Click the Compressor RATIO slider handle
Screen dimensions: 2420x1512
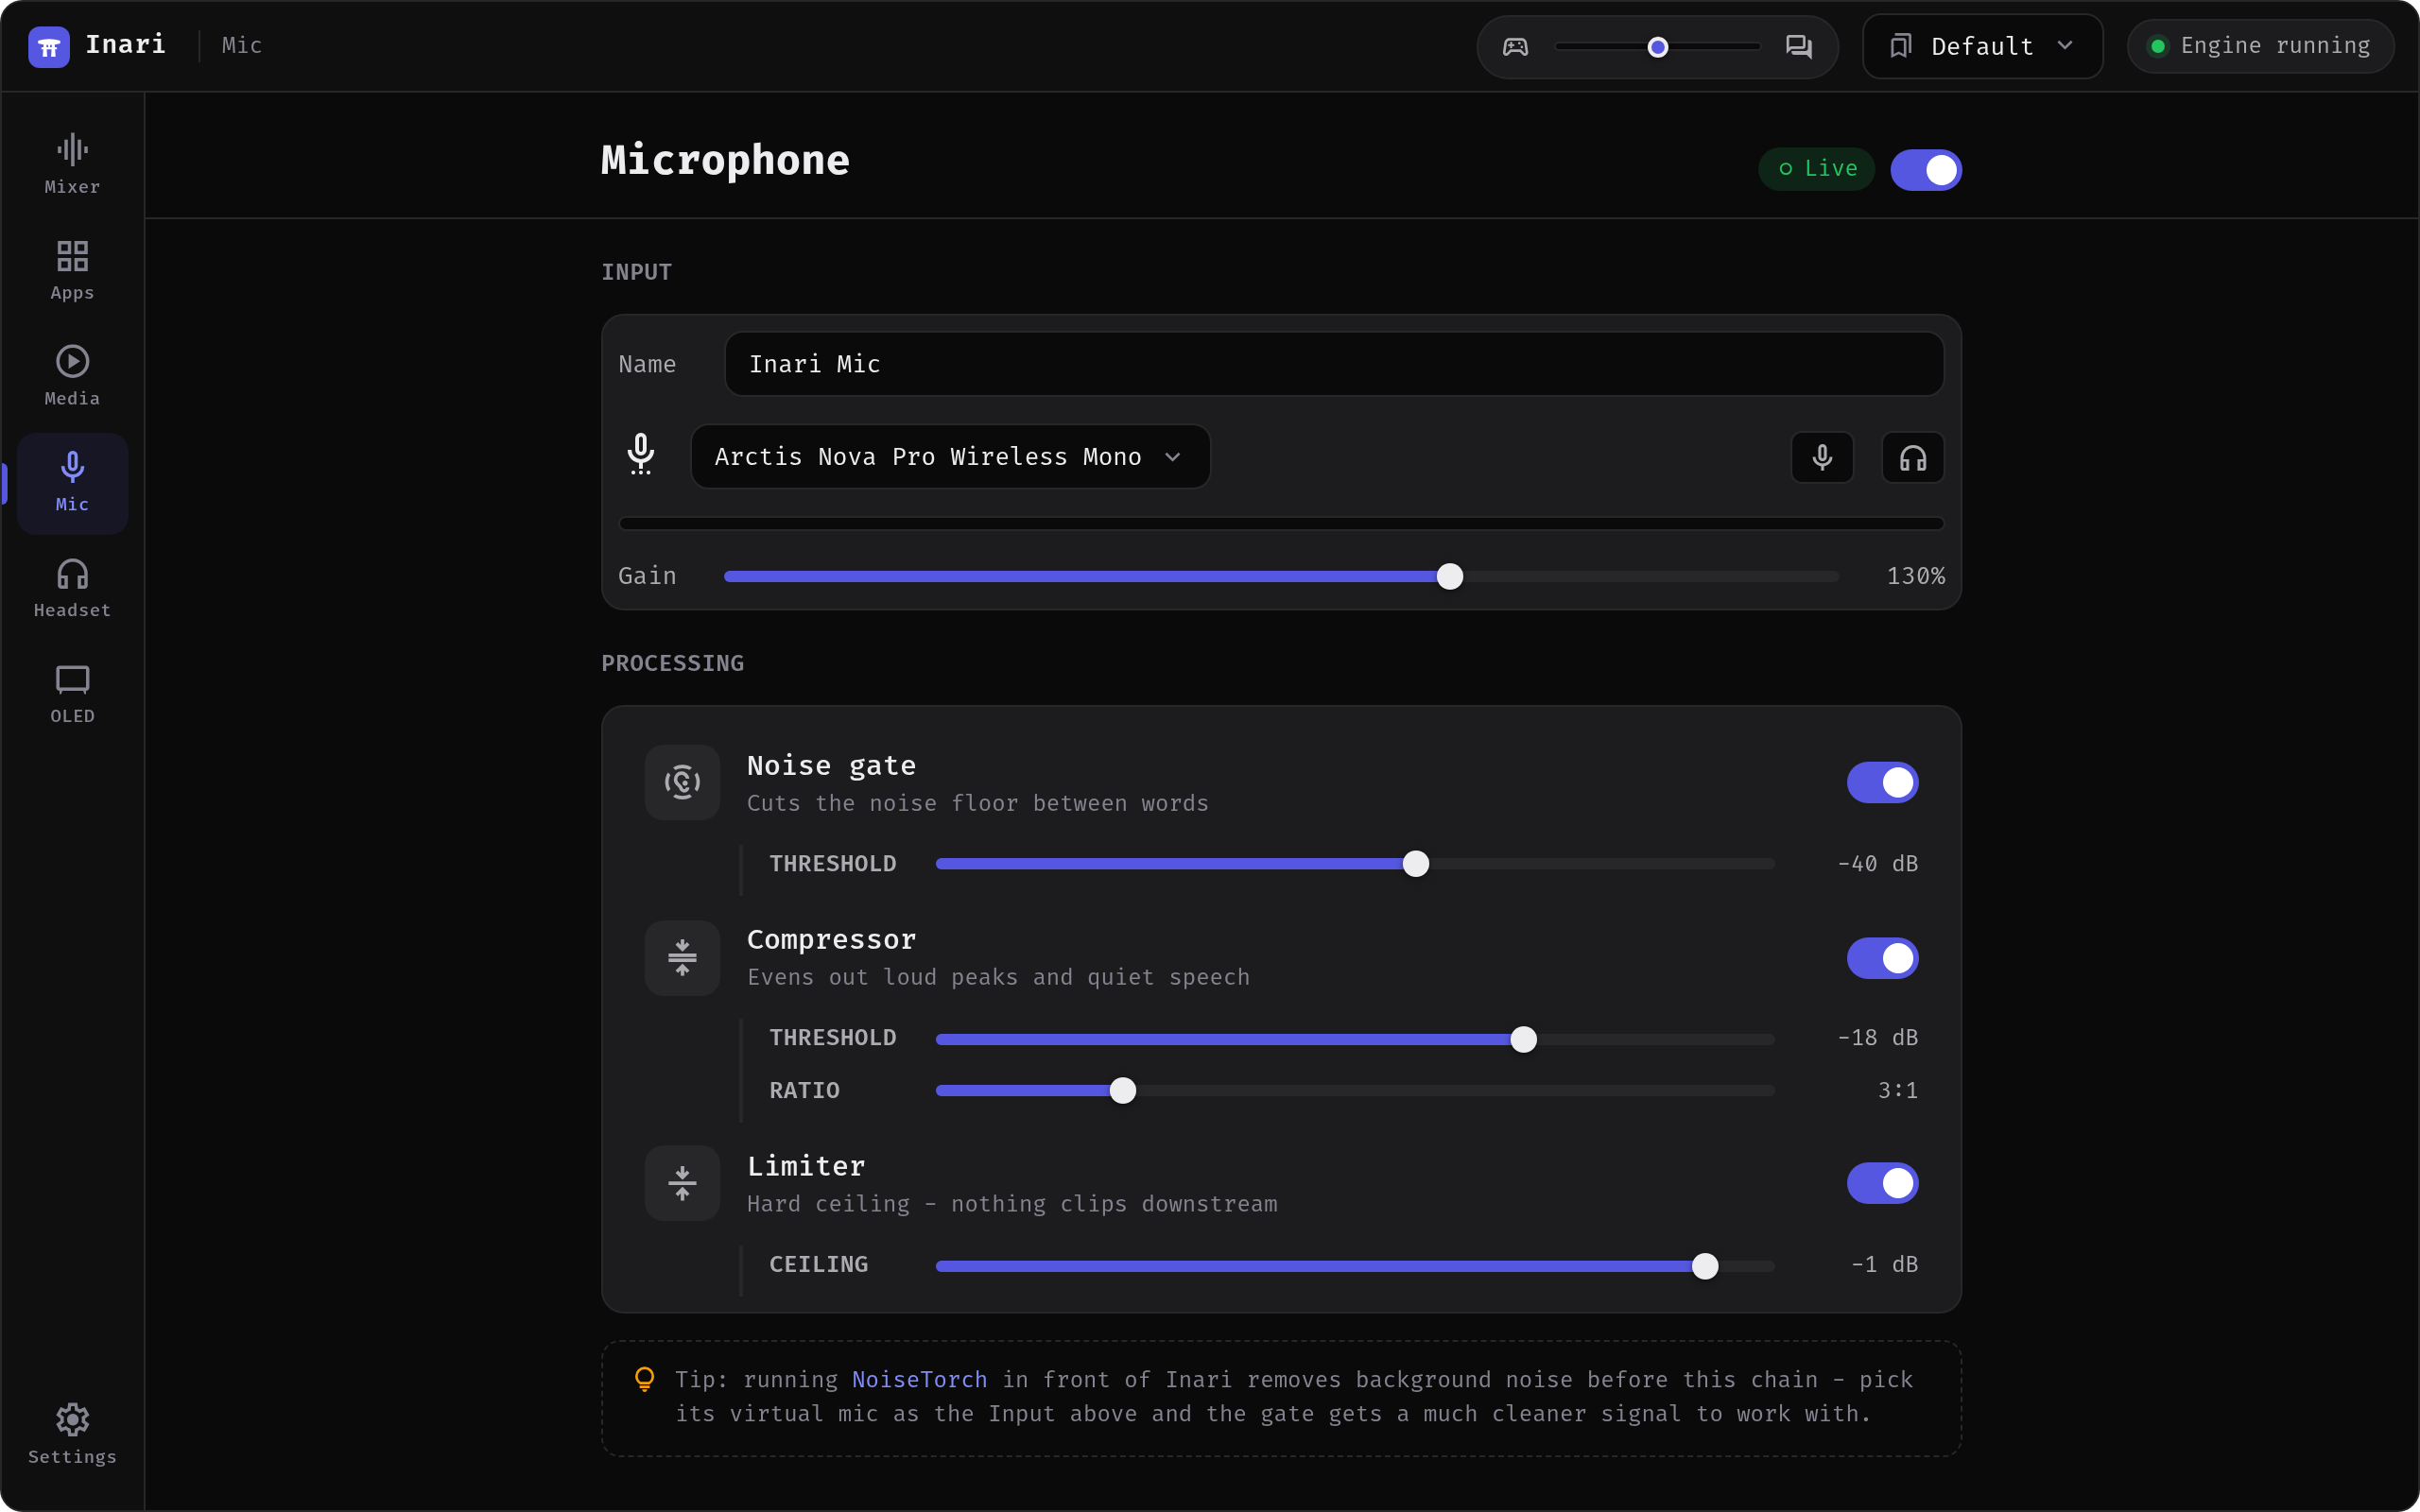(1123, 1091)
